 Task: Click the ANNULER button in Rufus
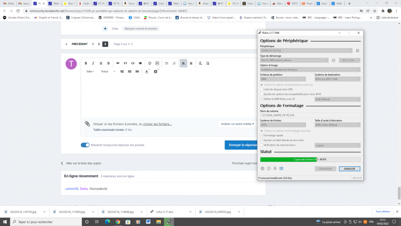pyautogui.click(x=349, y=169)
